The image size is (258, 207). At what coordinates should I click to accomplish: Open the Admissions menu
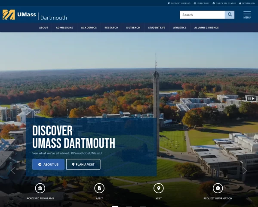tap(64, 28)
